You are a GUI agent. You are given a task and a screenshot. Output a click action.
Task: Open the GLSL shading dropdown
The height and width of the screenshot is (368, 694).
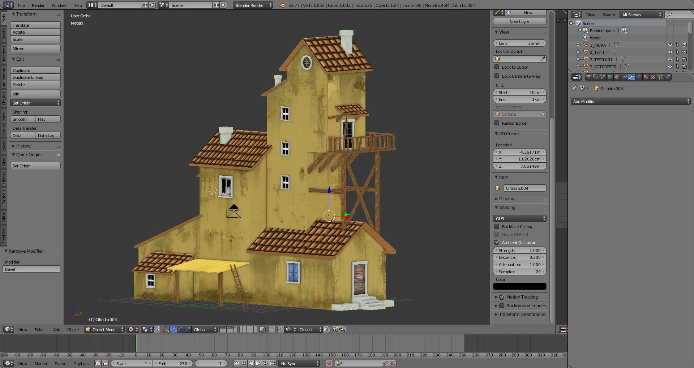520,218
